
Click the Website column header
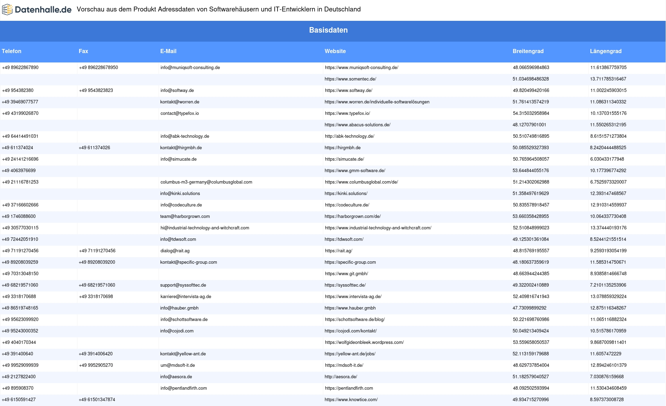click(335, 51)
